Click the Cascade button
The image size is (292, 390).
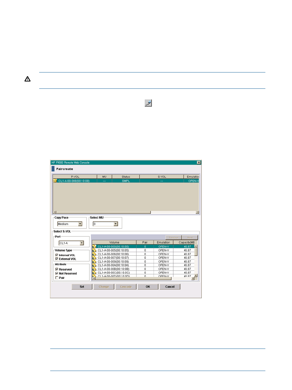(x=126, y=287)
